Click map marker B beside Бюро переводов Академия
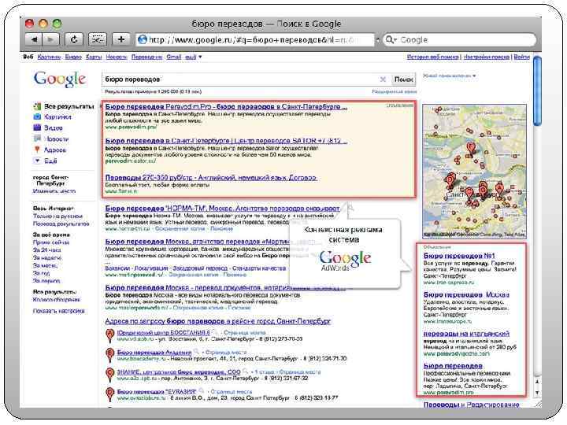 pos(110,355)
